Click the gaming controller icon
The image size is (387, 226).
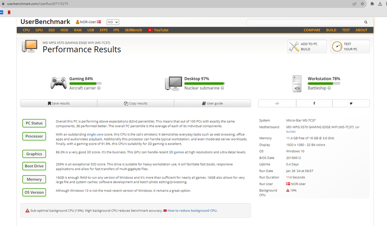[x=58, y=83]
